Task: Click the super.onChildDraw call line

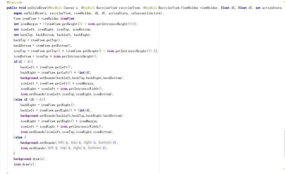Action: tap(89, 13)
